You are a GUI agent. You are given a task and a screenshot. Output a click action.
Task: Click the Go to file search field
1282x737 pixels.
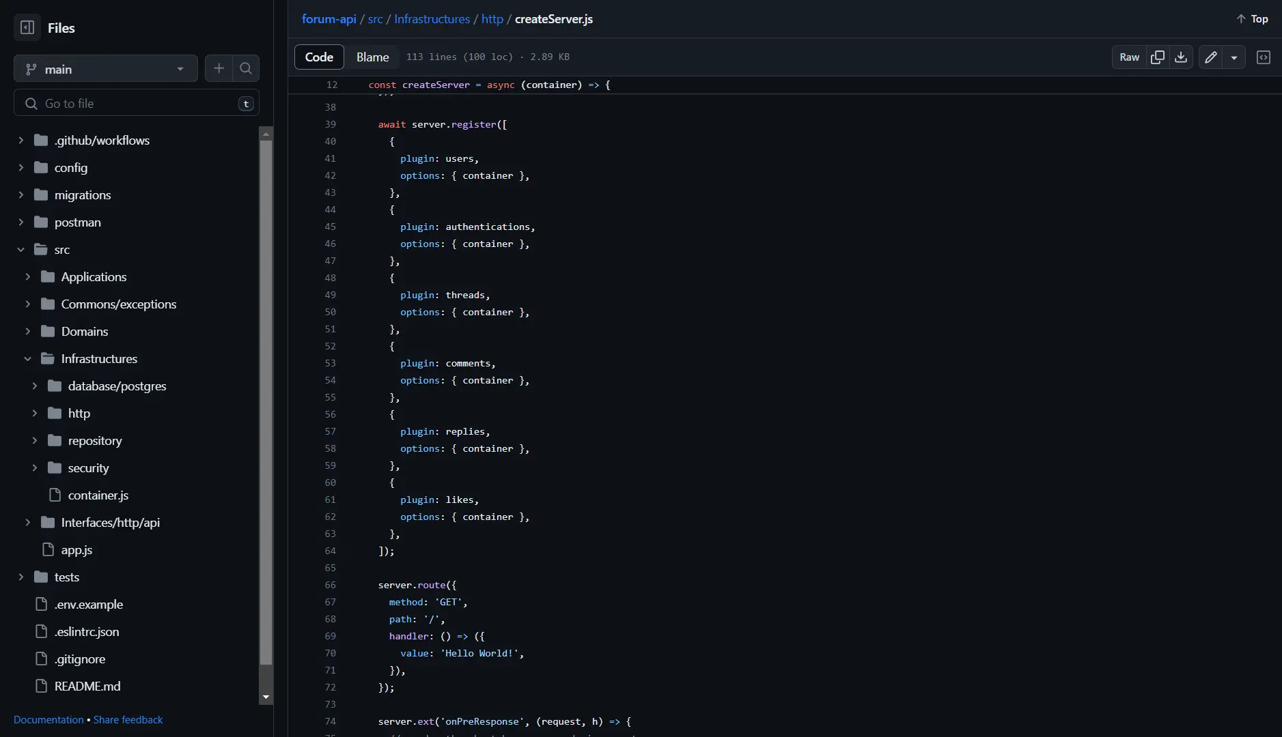(x=137, y=103)
